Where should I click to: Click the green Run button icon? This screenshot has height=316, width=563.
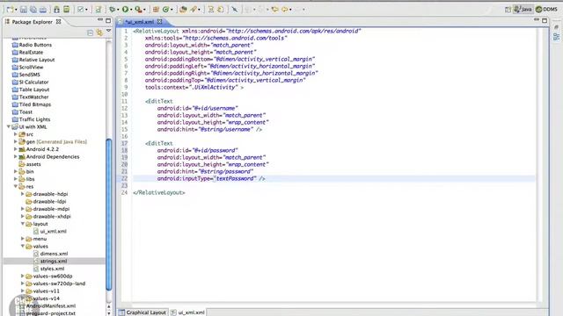coord(125,10)
